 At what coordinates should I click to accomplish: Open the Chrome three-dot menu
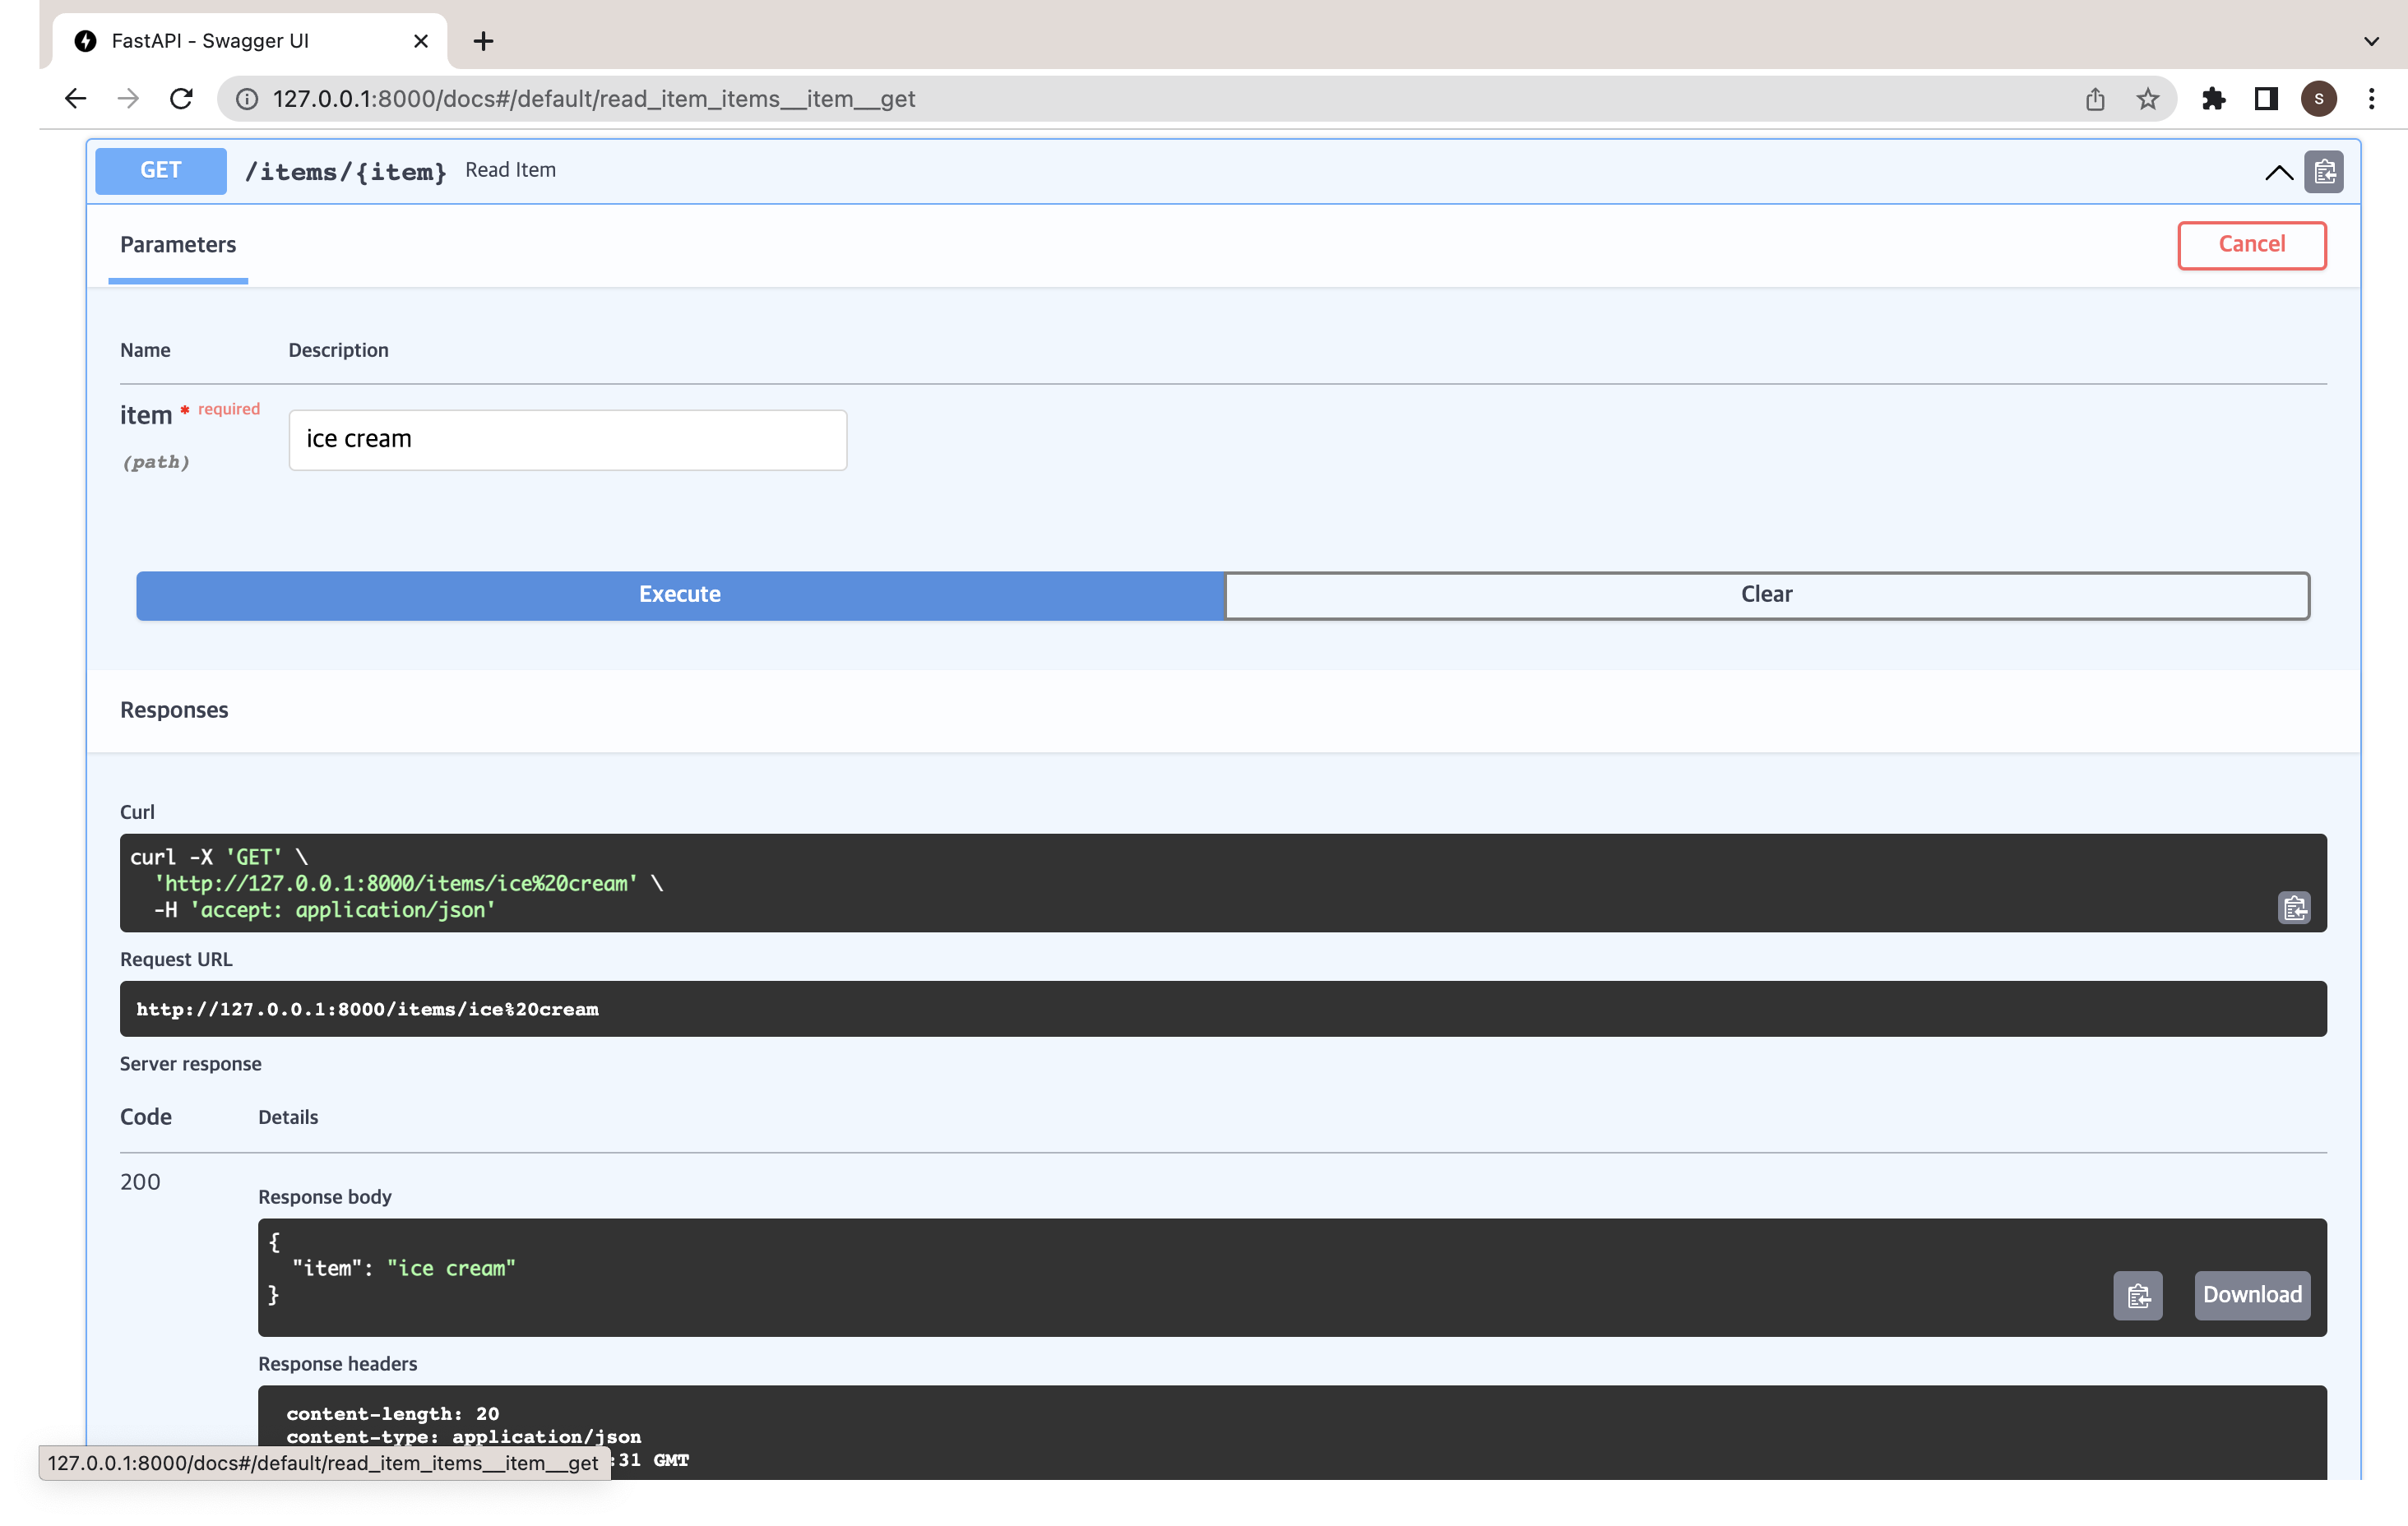[x=2371, y=99]
